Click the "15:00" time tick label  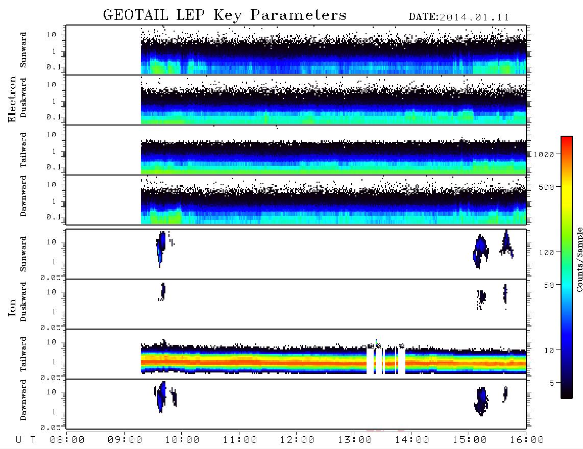click(470, 440)
